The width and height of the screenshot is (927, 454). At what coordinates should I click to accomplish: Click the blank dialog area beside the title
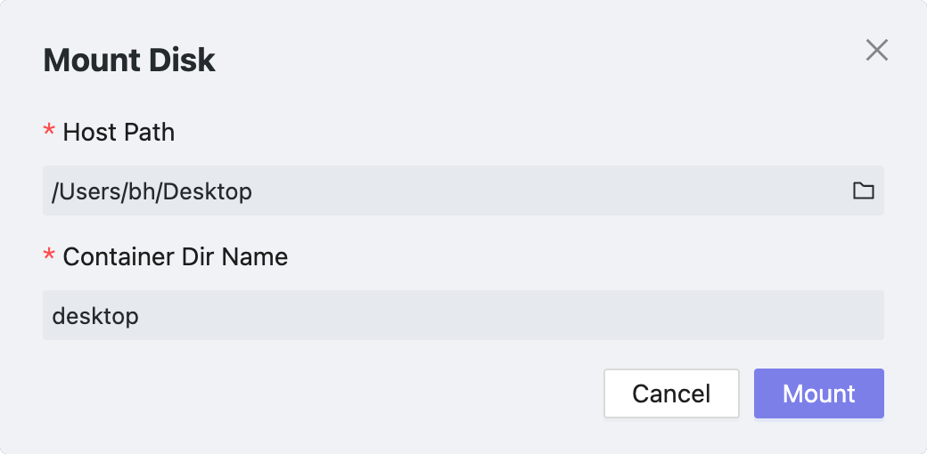[535, 61]
